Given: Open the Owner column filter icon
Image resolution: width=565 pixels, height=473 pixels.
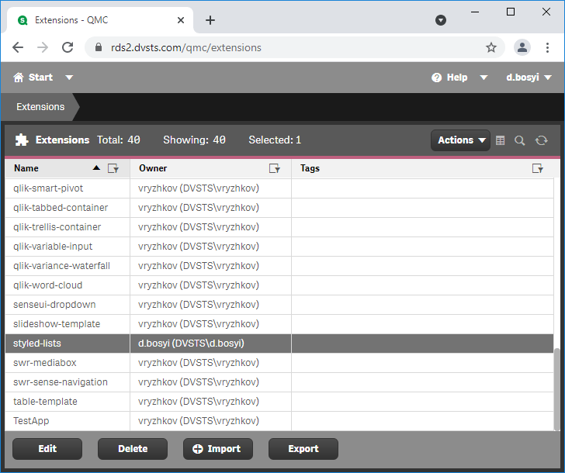Looking at the screenshot, I should [x=275, y=168].
